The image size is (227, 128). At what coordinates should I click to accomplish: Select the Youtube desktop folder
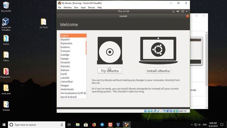point(6,106)
